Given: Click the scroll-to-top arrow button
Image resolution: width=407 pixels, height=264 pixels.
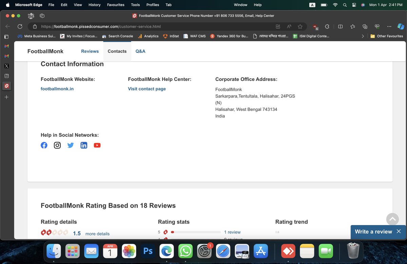Looking at the screenshot, I should pos(392,219).
